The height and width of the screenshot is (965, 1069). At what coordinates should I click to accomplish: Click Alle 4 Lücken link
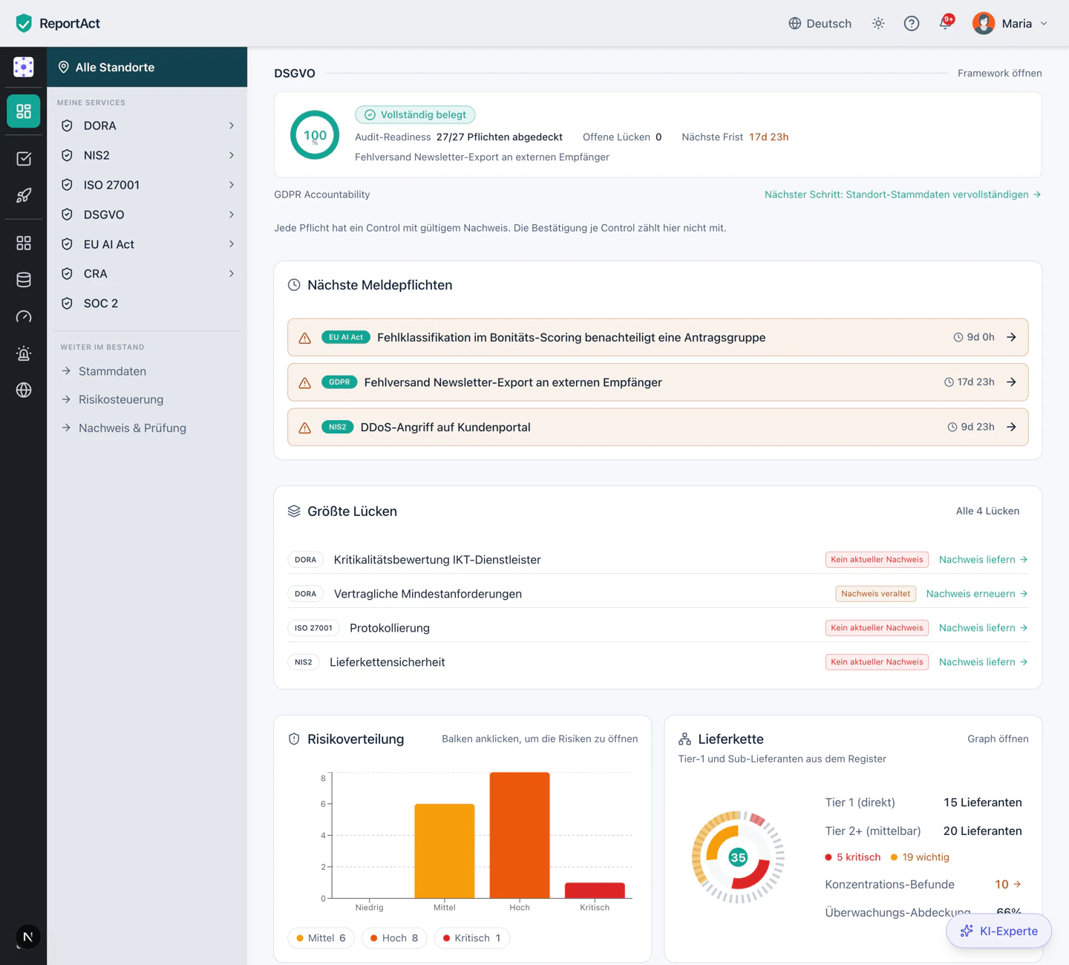(987, 511)
